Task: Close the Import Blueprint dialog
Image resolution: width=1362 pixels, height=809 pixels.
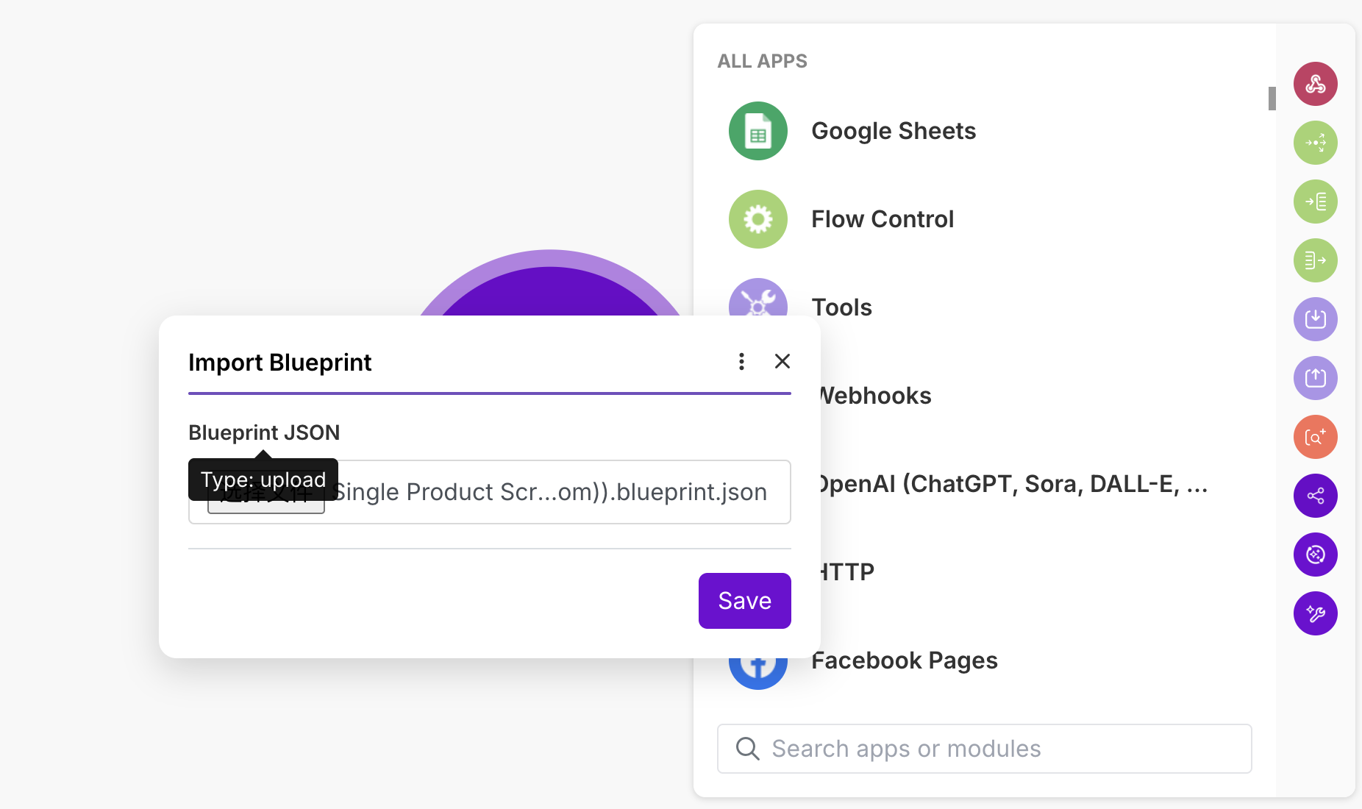Action: tap(782, 361)
